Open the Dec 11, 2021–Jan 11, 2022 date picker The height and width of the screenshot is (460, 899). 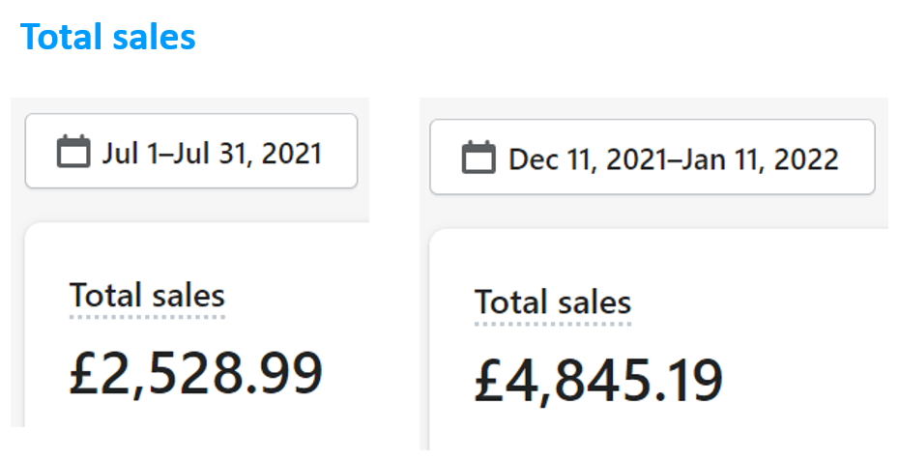(x=652, y=158)
